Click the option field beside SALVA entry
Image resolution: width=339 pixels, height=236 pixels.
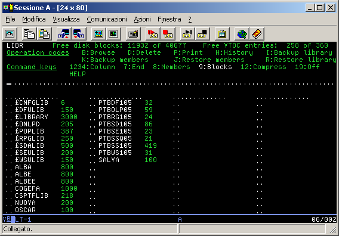(93, 160)
